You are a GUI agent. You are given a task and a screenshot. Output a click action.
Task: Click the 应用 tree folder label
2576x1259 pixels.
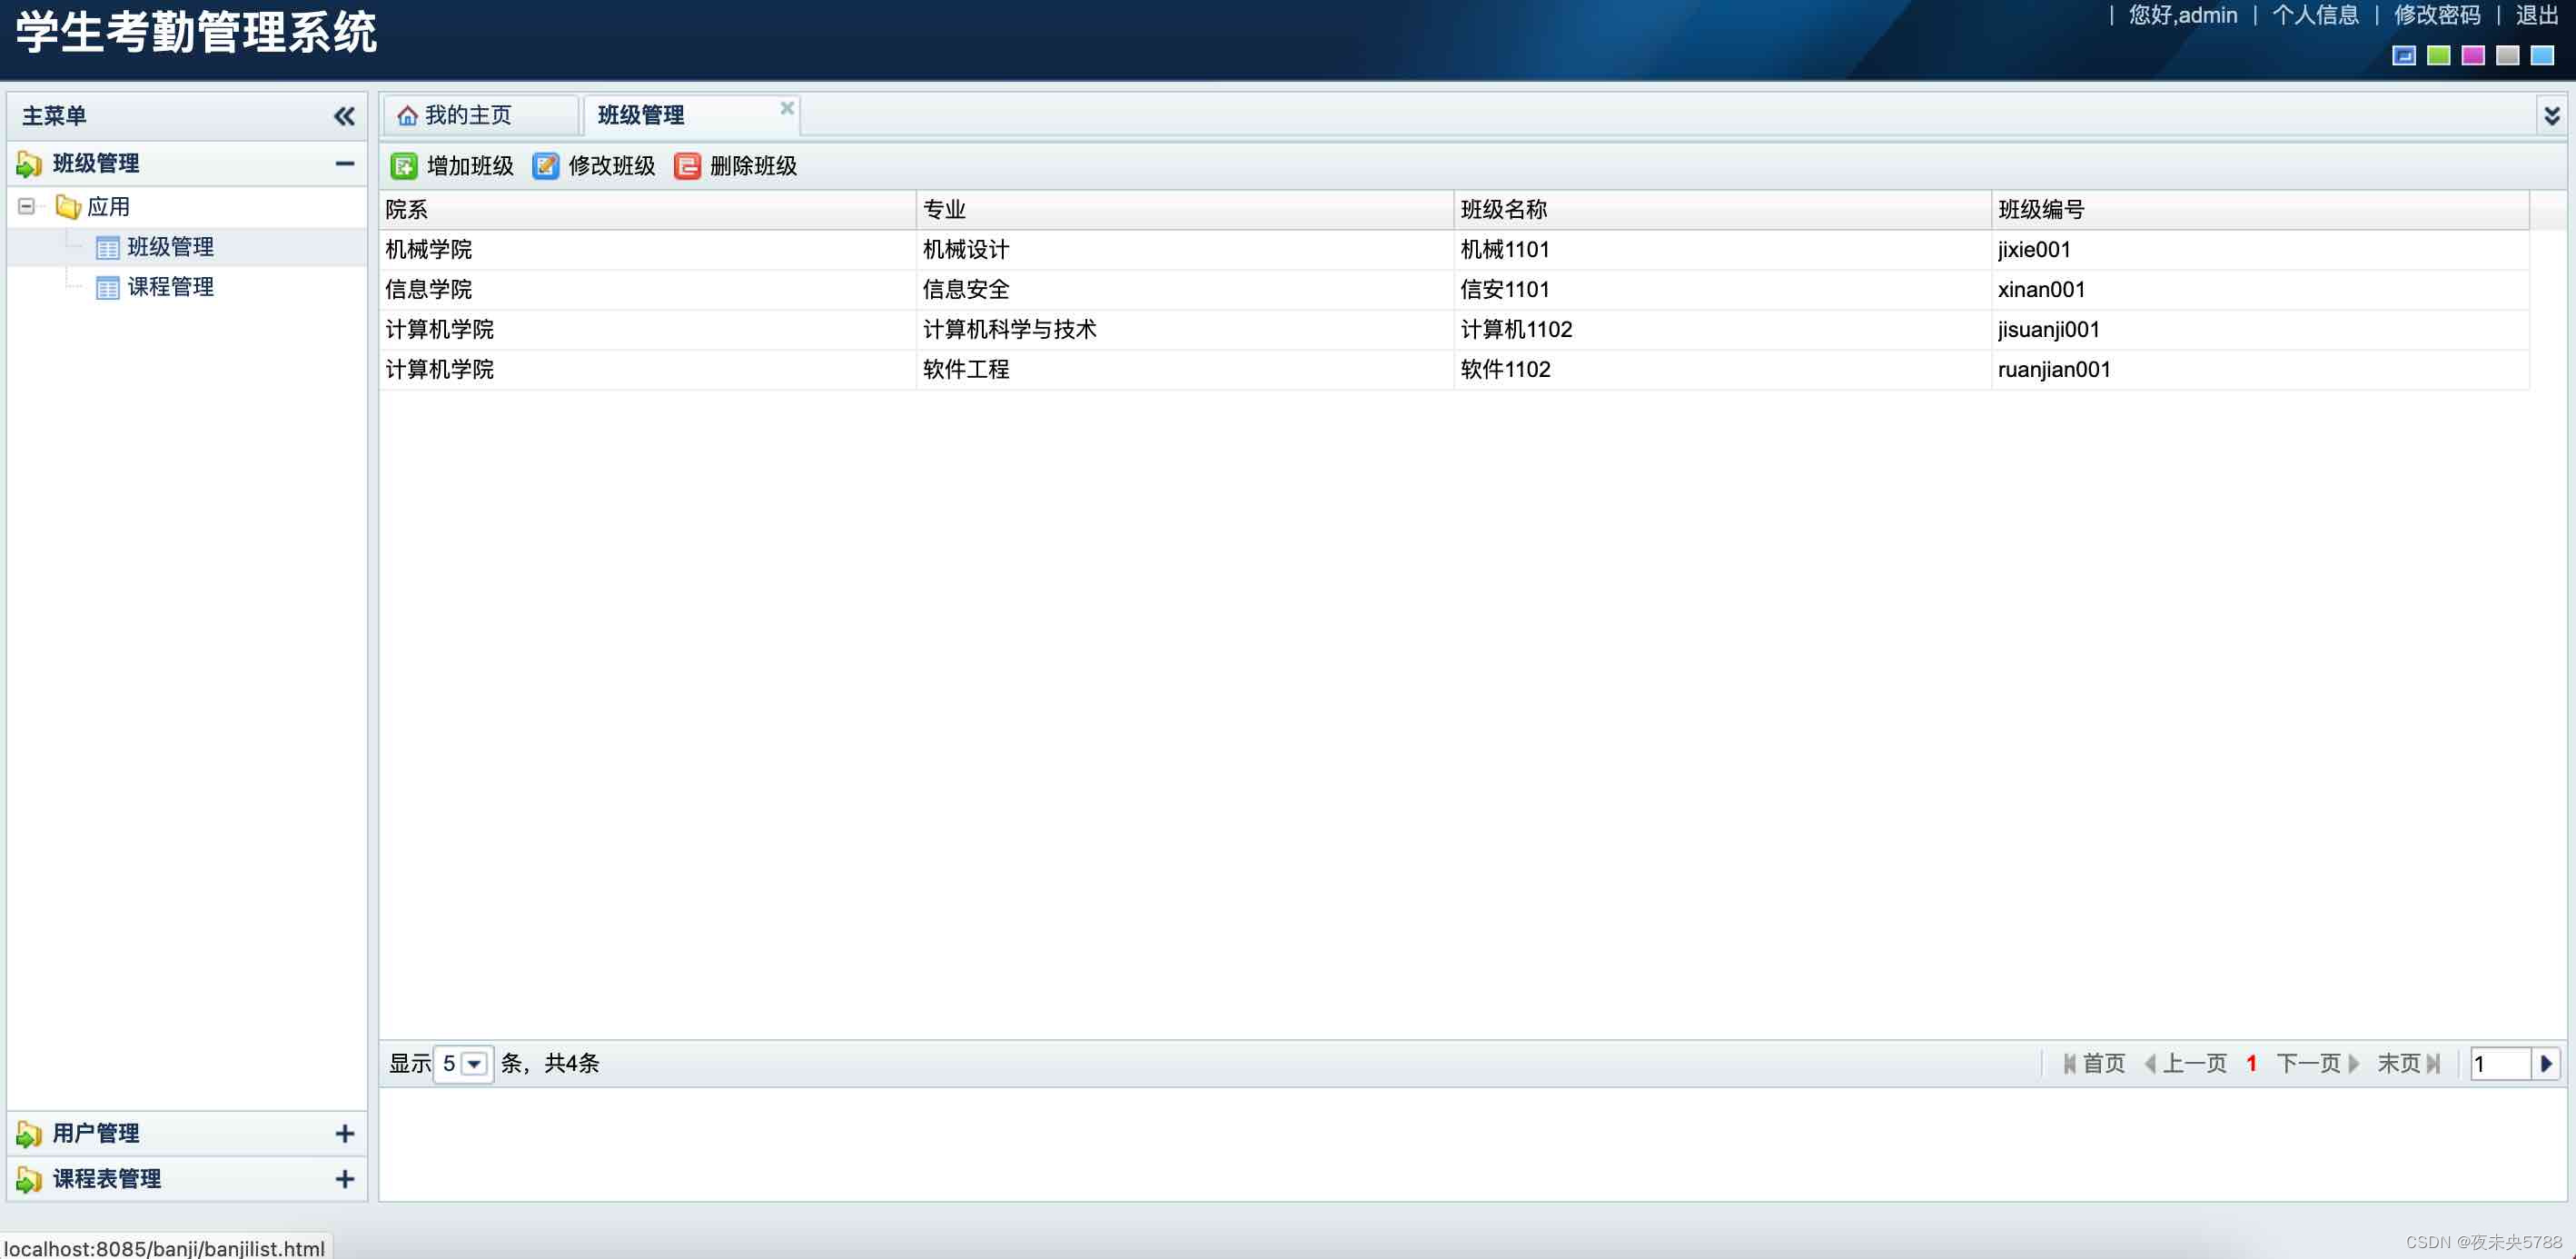click(108, 207)
